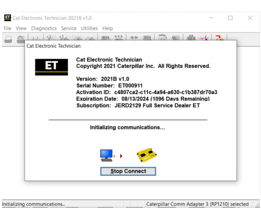261x218 pixels.
Task: Click status bar 'Initializing communications...' text
Action: click(33, 204)
